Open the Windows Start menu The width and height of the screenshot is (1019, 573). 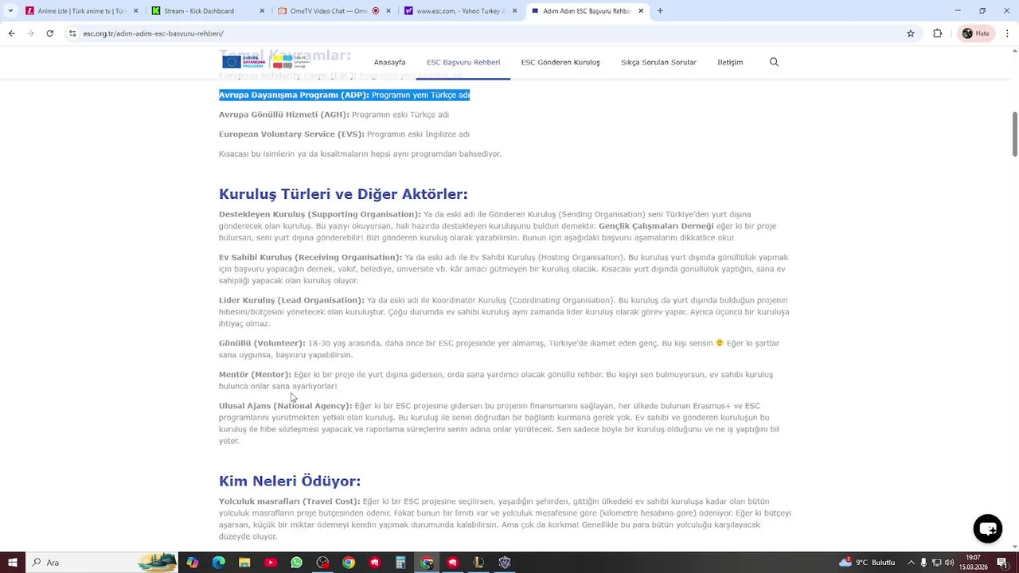click(12, 563)
